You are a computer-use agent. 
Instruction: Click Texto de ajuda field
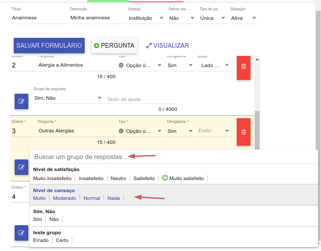(x=142, y=99)
